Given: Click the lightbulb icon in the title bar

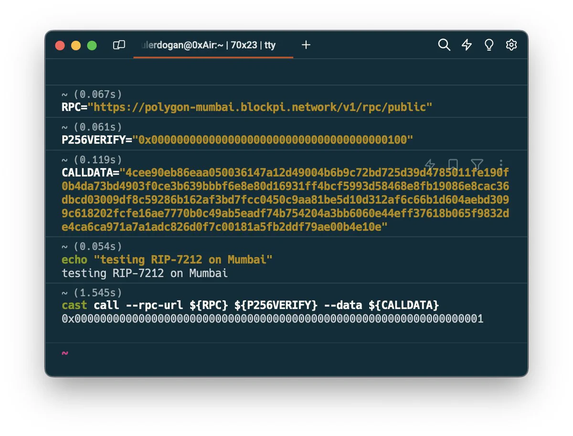Looking at the screenshot, I should tap(489, 45).
